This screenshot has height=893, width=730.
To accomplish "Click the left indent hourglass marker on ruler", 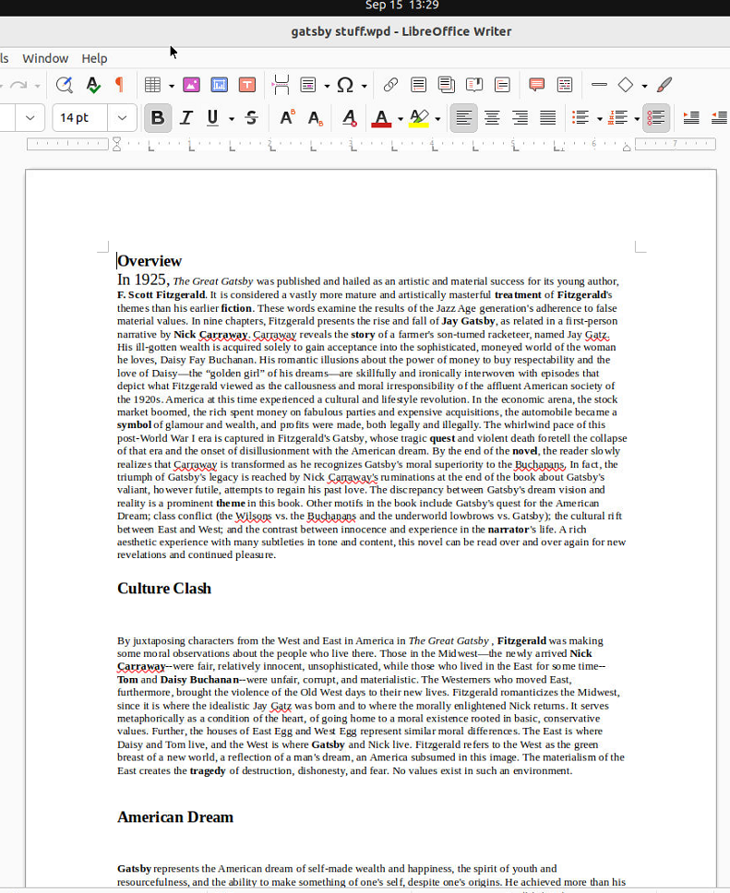I will (116, 144).
